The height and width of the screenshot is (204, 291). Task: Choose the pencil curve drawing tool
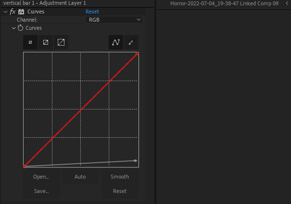tap(131, 42)
